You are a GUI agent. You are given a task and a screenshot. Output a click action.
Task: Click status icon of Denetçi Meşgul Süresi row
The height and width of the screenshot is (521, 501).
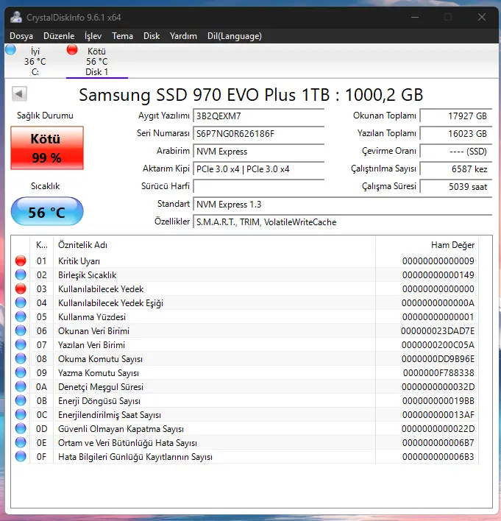pos(21,386)
